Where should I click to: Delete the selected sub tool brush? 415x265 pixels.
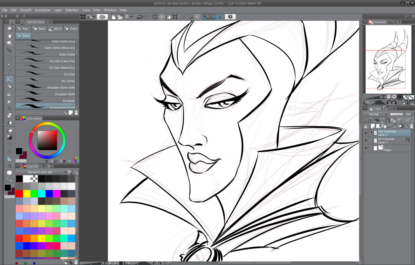point(76,113)
